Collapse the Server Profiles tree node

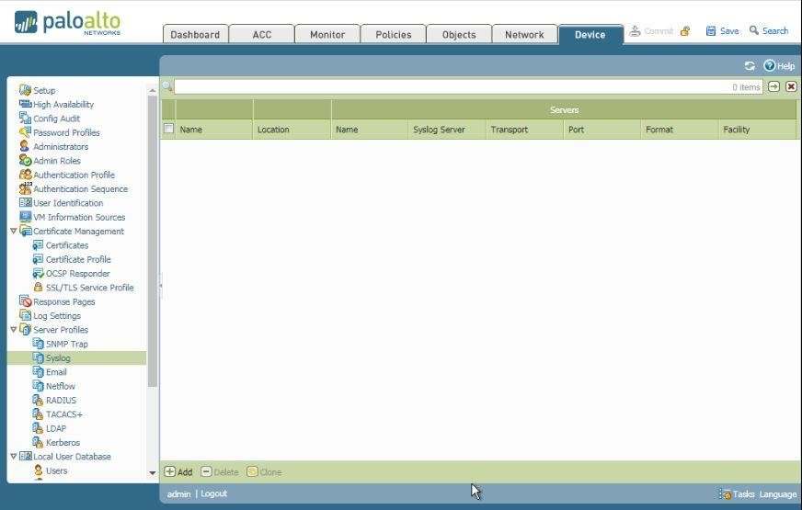pyautogui.click(x=13, y=330)
